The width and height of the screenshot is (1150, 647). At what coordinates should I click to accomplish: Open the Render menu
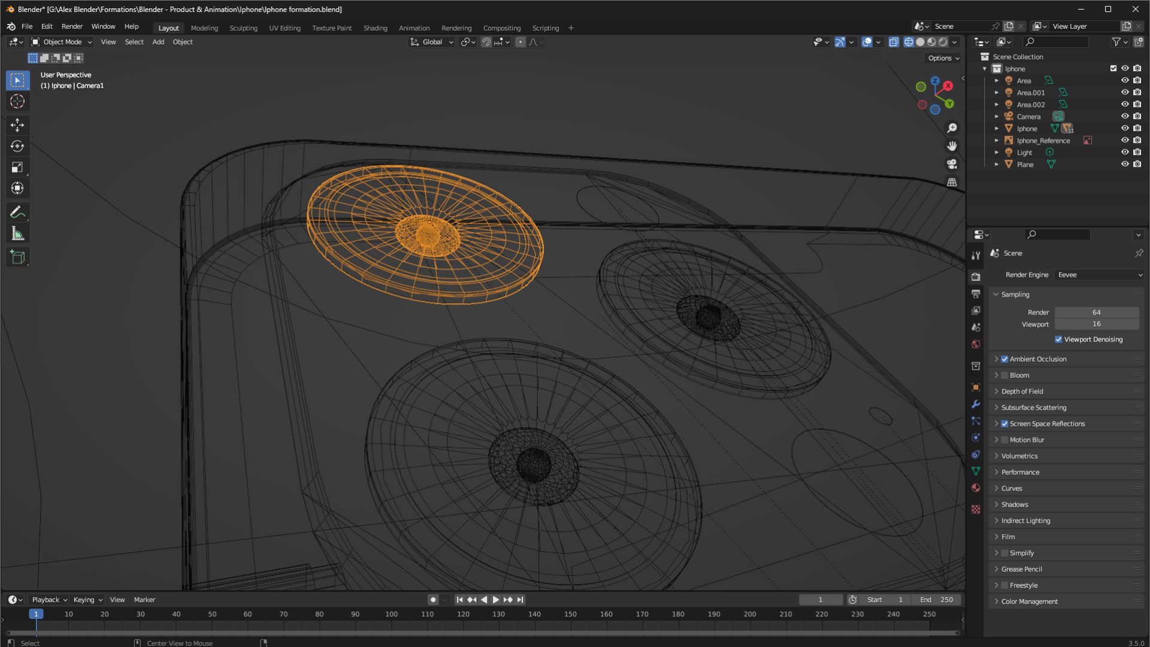coord(72,26)
